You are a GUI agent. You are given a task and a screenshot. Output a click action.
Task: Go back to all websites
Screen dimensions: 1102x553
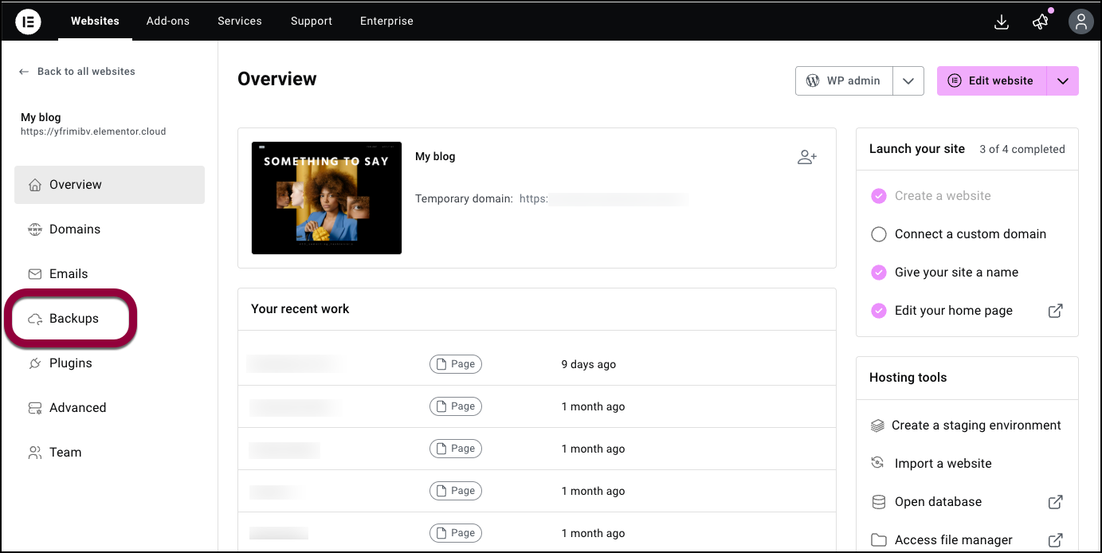tap(77, 71)
